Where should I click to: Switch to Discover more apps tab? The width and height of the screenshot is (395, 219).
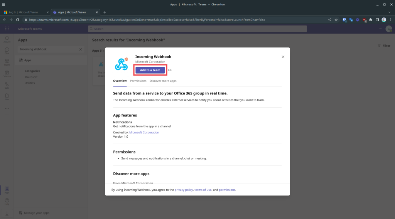[163, 81]
